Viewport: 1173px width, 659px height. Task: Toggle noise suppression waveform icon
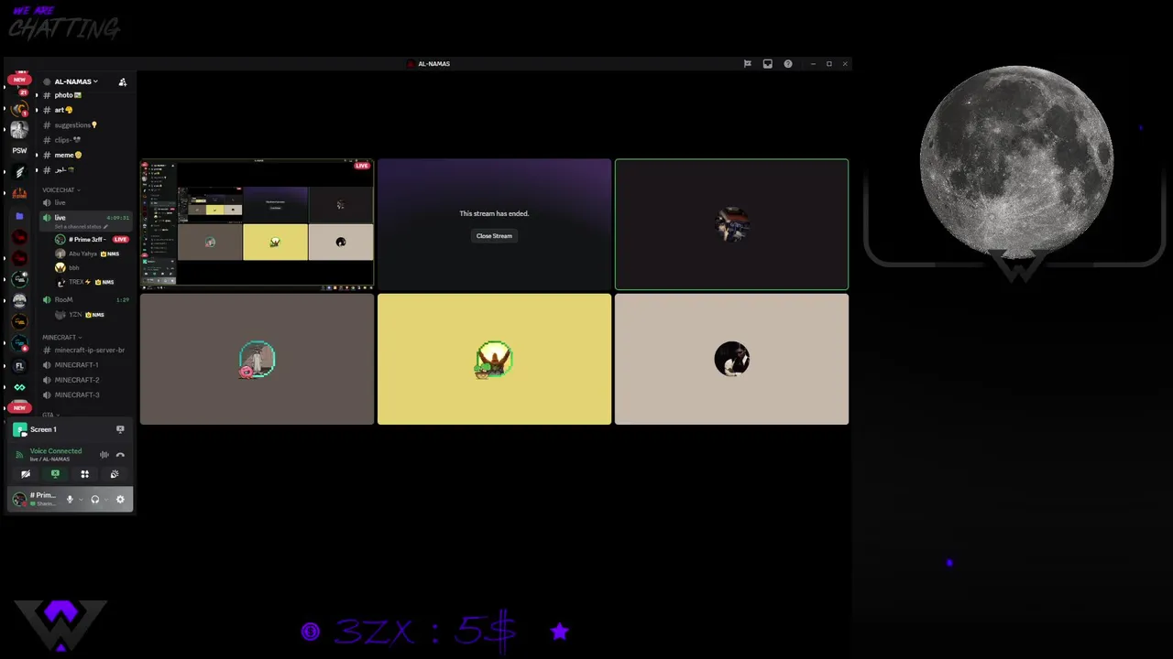coord(104,455)
